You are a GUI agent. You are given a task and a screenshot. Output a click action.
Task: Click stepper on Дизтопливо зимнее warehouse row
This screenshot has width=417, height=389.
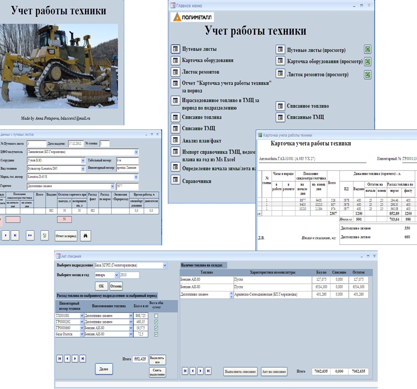pyautogui.click(x=231, y=295)
